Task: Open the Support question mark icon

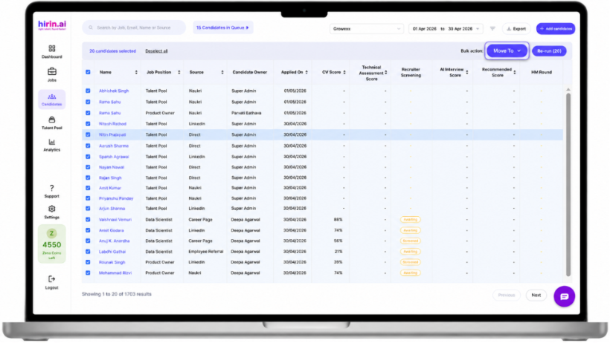Action: tap(52, 188)
